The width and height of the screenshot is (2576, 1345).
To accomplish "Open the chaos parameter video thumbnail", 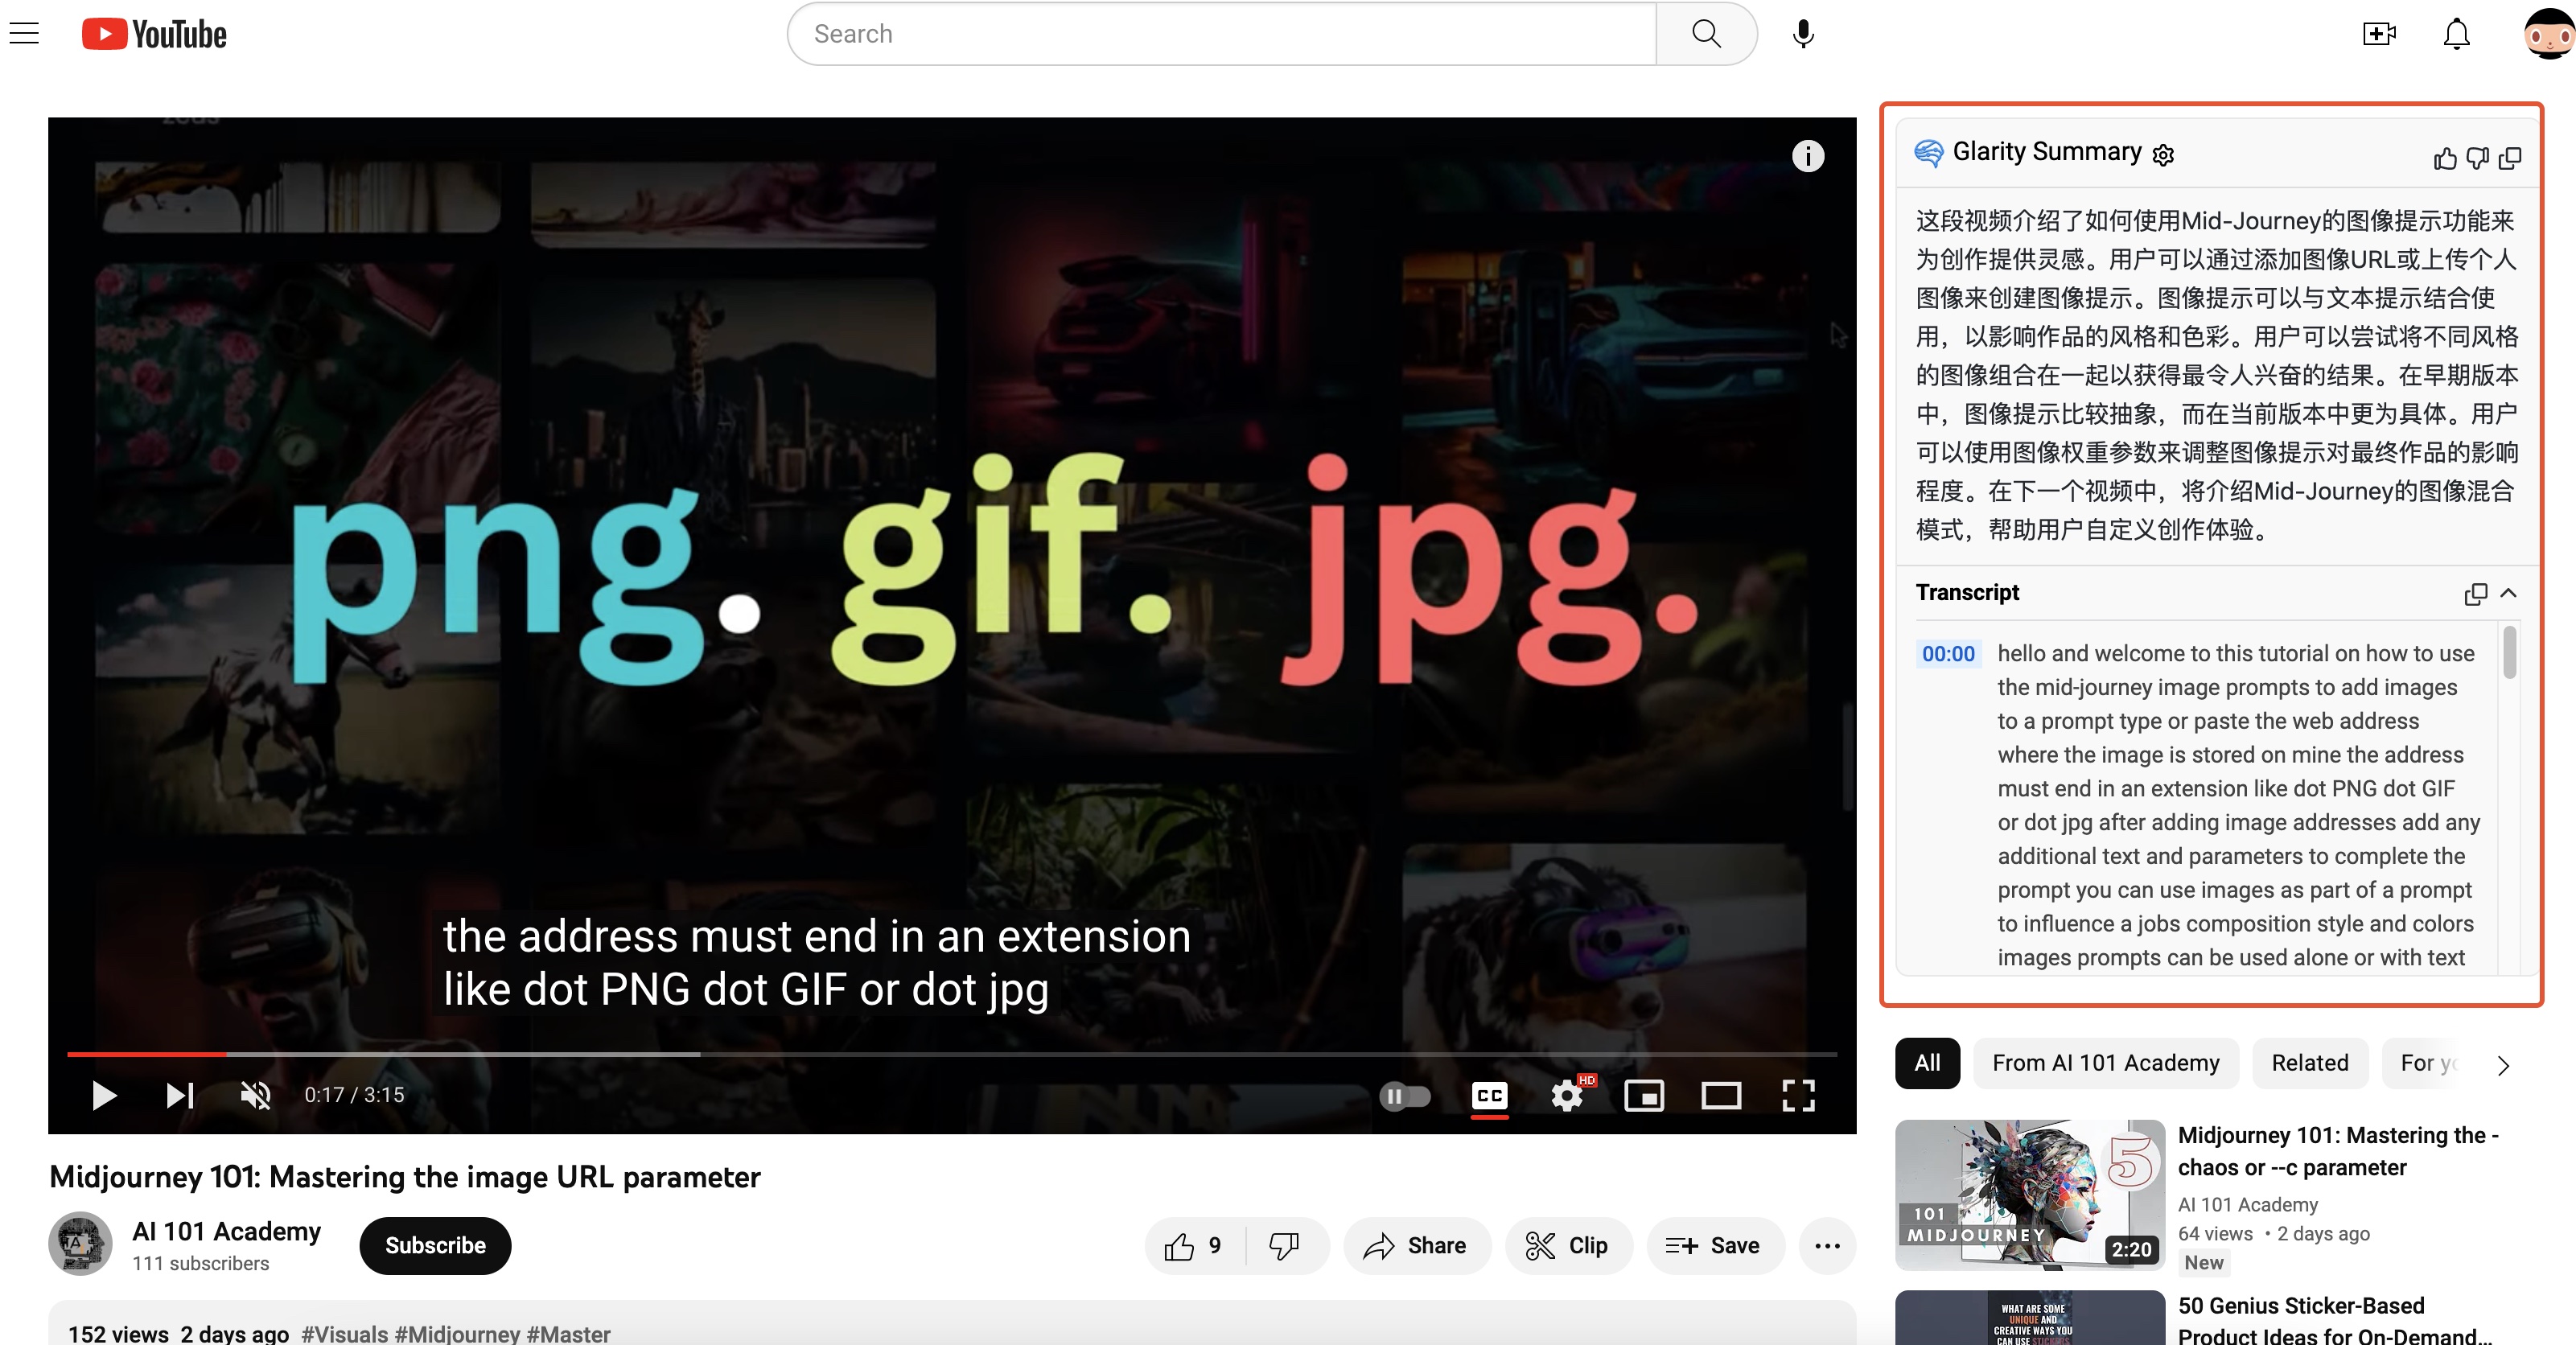I will (x=2029, y=1194).
